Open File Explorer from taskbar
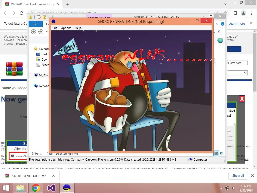Screen dimensions: 257x193 [20, 188]
